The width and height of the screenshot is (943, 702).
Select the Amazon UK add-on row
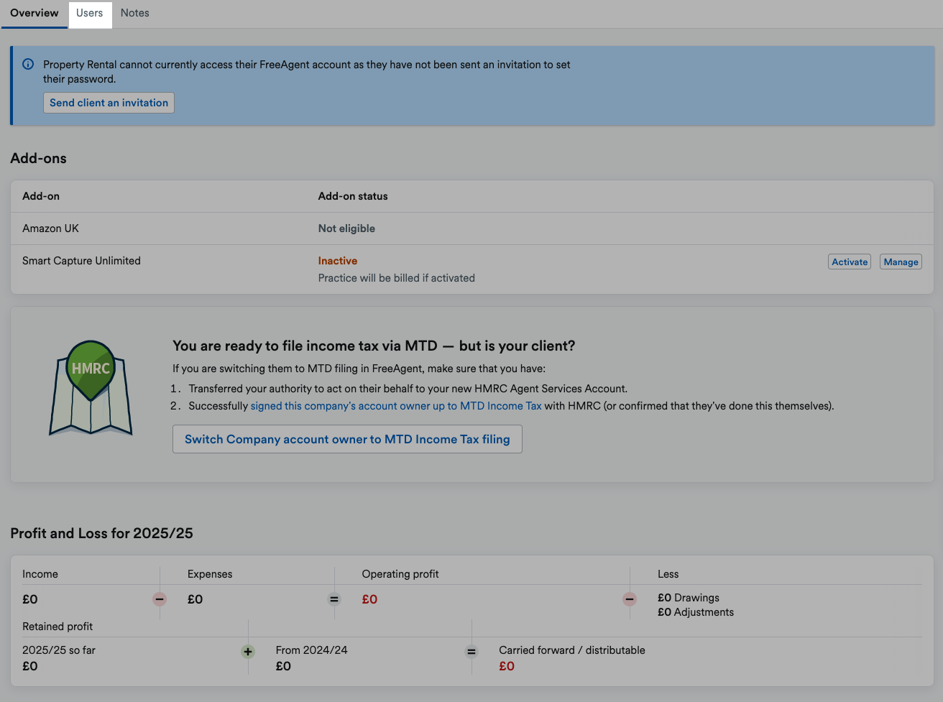tap(472, 228)
